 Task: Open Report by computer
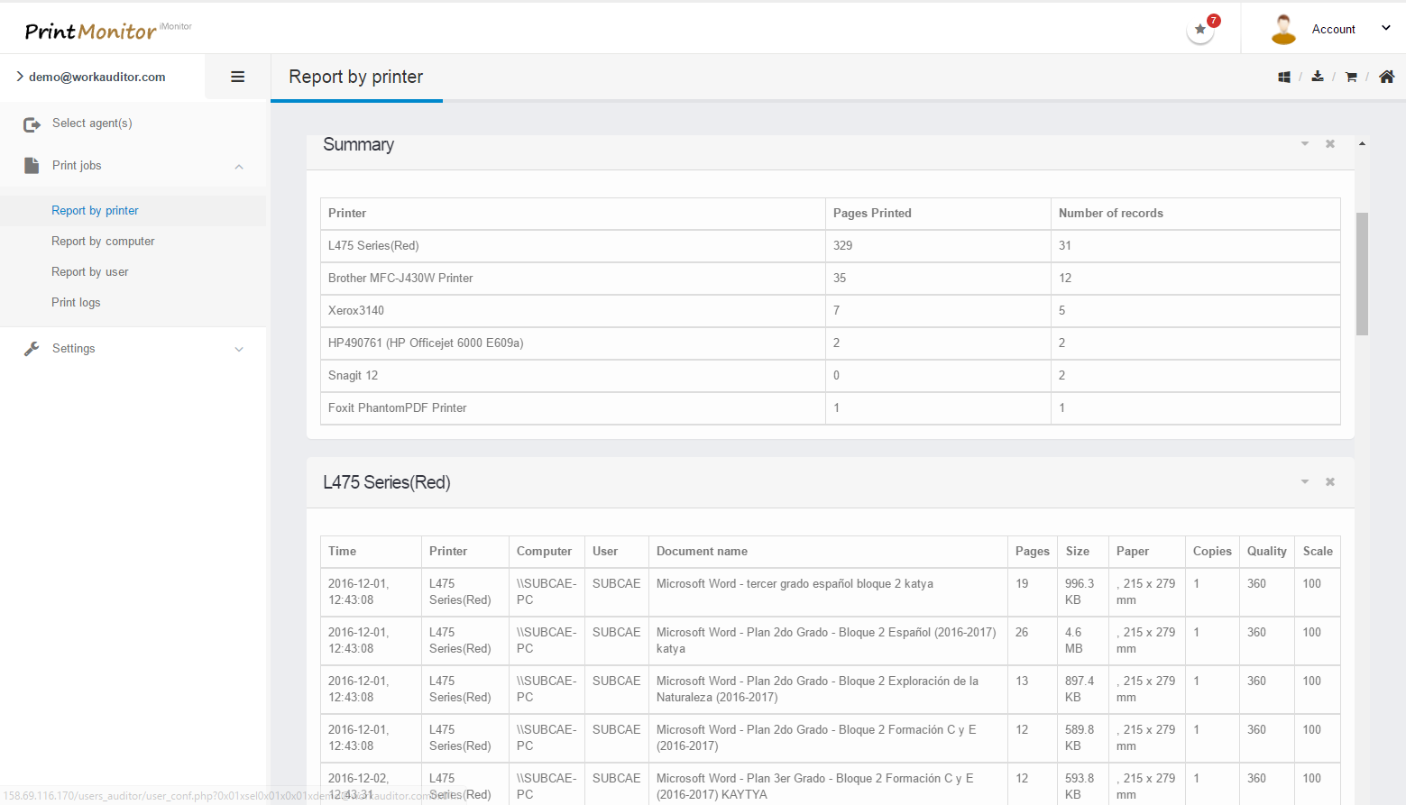pyautogui.click(x=103, y=242)
